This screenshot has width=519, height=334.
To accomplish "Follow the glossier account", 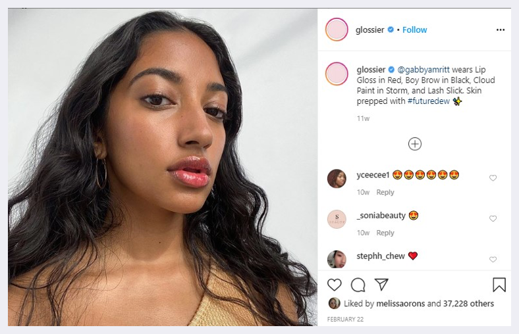I will pyautogui.click(x=414, y=30).
